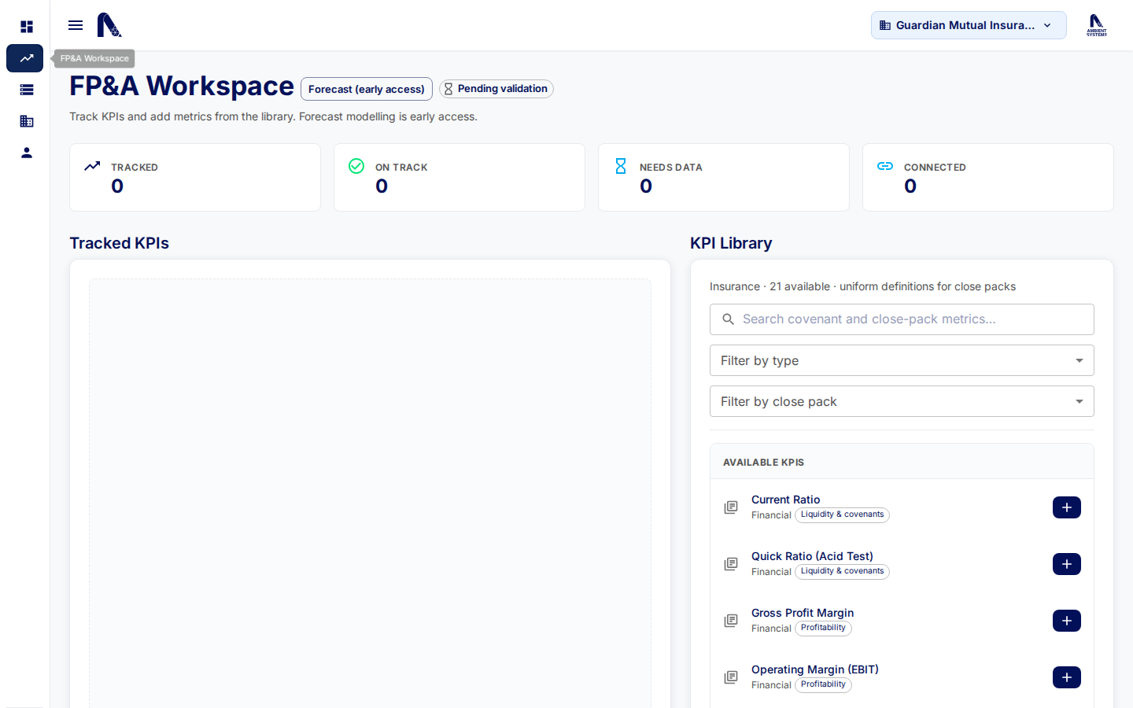Click the Operating Margin (EBIT) name
The width and height of the screenshot is (1133, 708).
coord(815,669)
